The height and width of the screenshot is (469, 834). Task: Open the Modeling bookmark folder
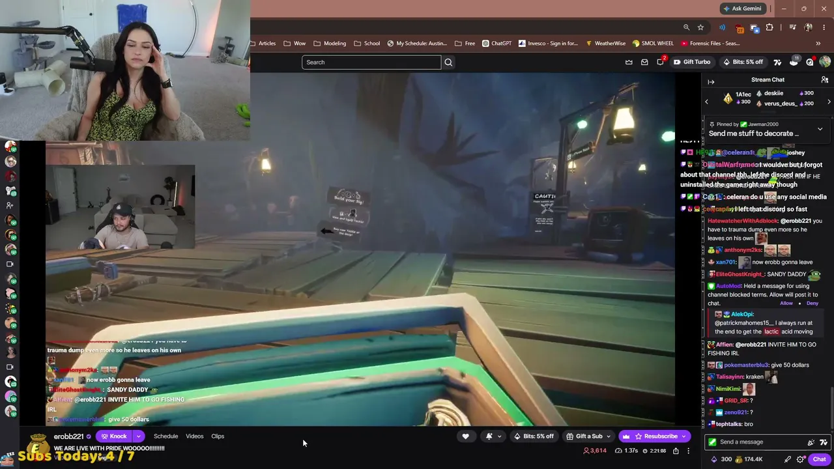coord(330,44)
